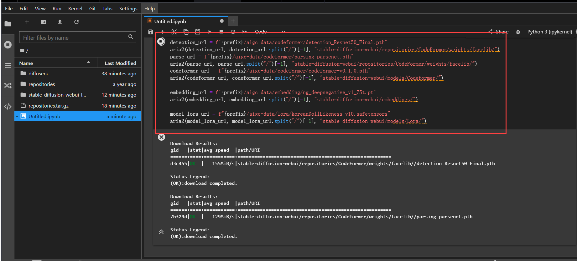Paste cell from clipboard

[x=198, y=32]
